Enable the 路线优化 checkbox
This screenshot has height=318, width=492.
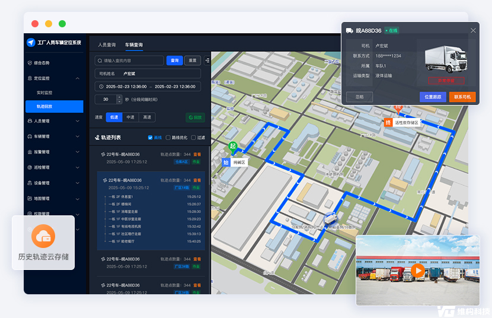(168, 138)
